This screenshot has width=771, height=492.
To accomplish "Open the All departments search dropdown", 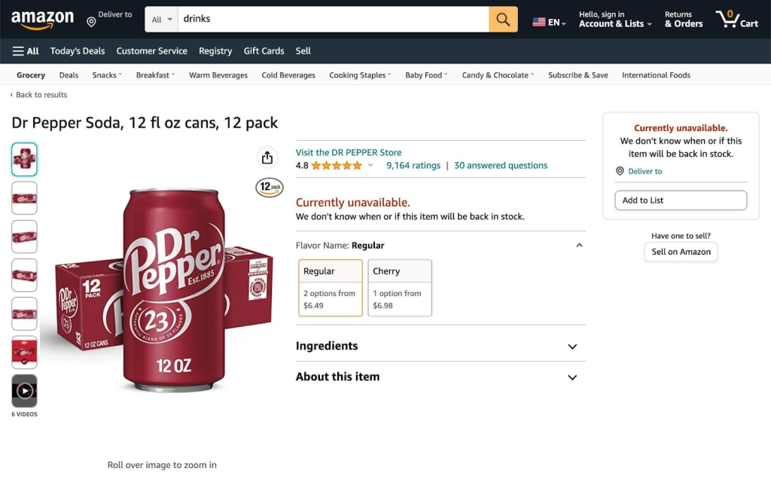I will point(162,19).
